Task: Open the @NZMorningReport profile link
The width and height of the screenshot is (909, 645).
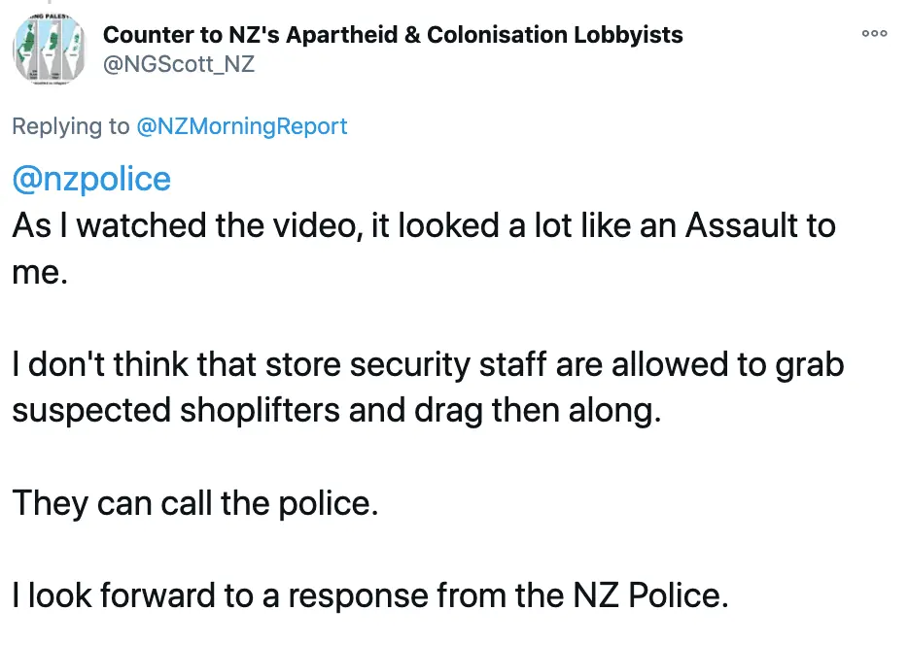Action: (x=242, y=126)
